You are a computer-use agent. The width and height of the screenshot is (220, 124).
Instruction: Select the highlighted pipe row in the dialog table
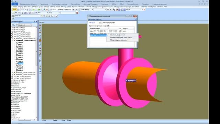(x=98, y=35)
